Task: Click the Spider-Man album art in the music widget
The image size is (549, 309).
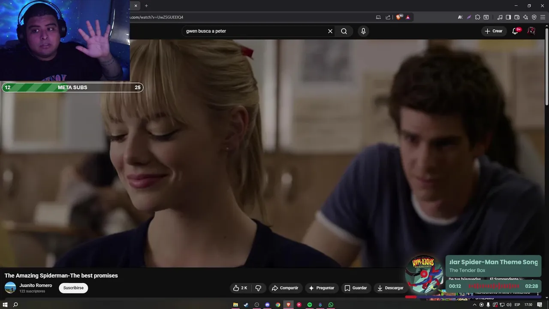Action: click(425, 275)
